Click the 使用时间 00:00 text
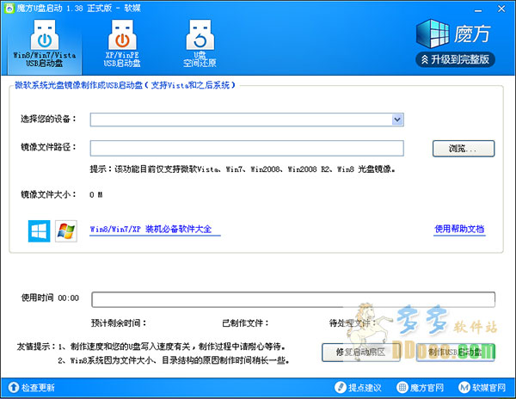 (50, 298)
